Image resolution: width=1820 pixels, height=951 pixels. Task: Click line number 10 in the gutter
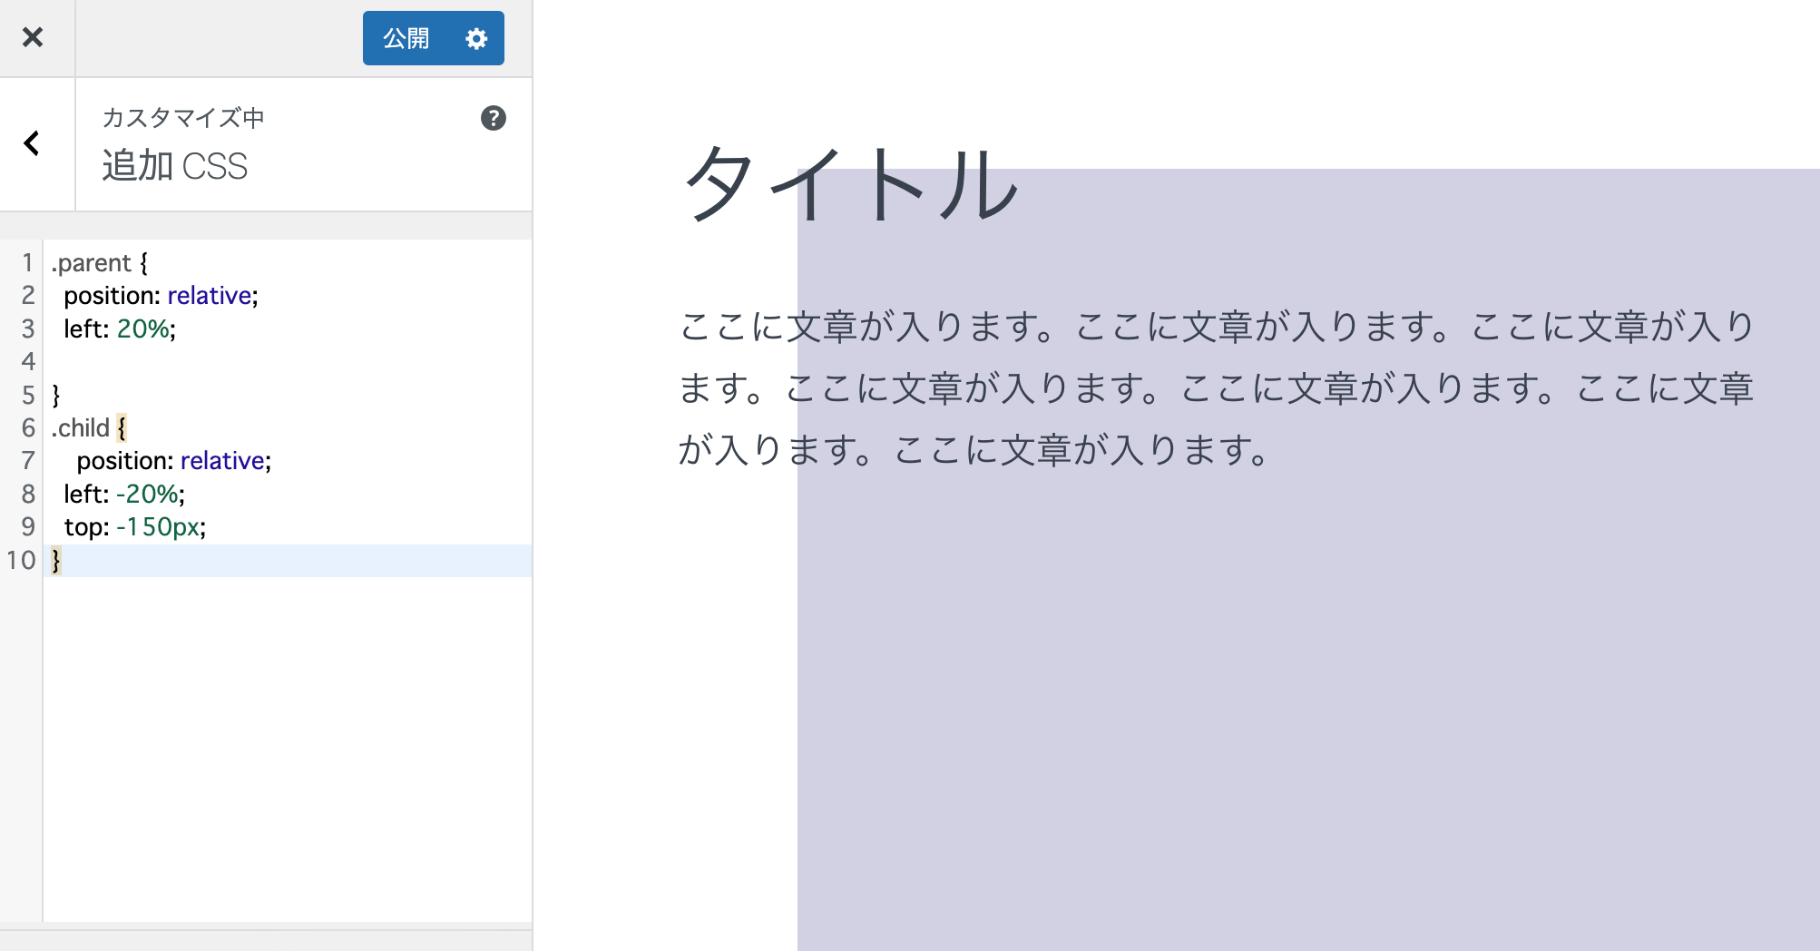pyautogui.click(x=21, y=561)
